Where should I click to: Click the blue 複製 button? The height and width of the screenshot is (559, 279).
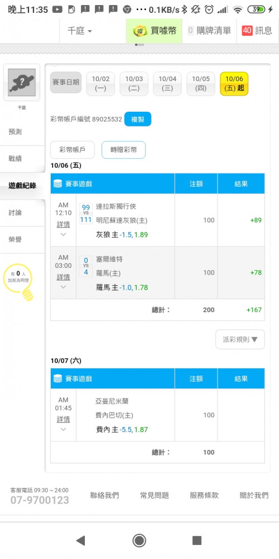(138, 119)
